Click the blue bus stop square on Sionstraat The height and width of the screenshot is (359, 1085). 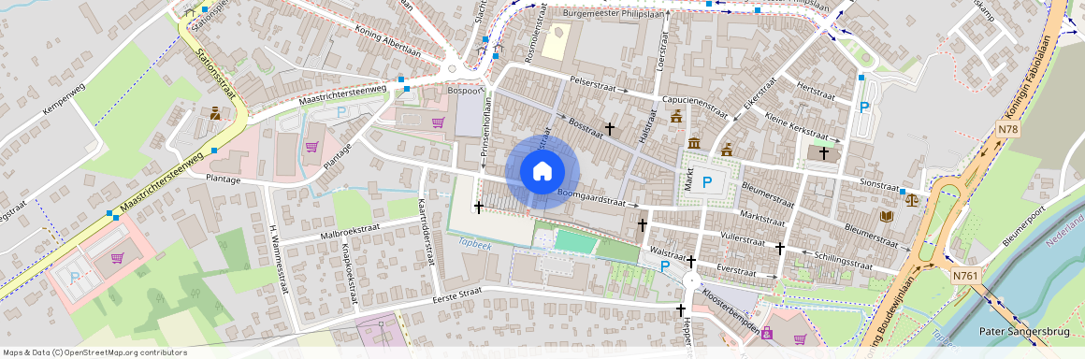pos(903,193)
